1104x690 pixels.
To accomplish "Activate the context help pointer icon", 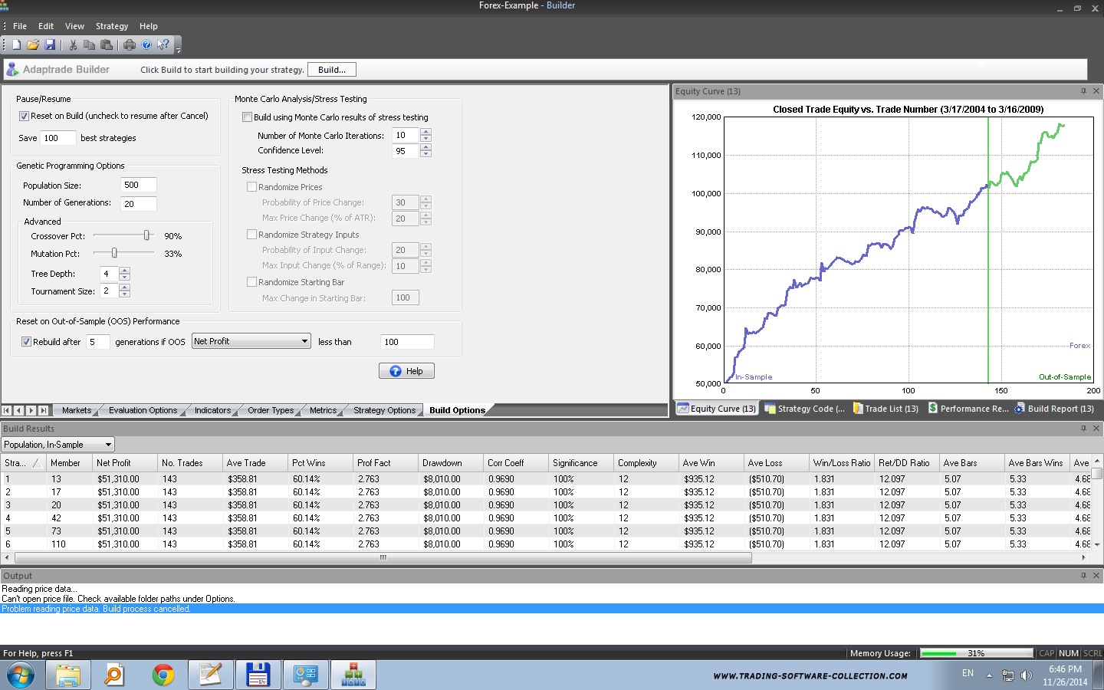I will coord(163,45).
